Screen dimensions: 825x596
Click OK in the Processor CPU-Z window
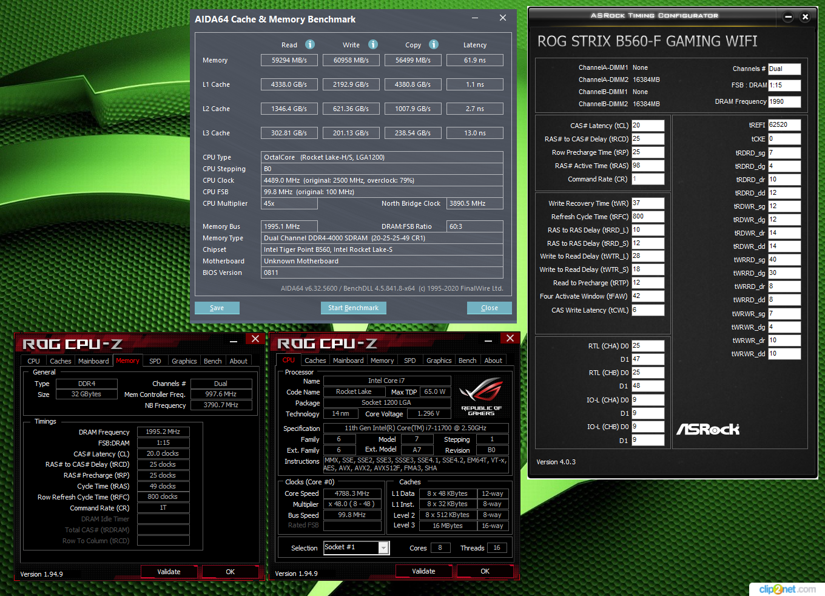[485, 571]
